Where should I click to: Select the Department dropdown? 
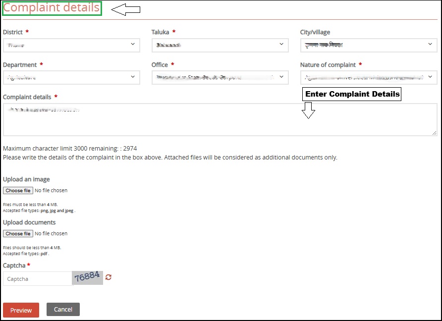tap(71, 77)
